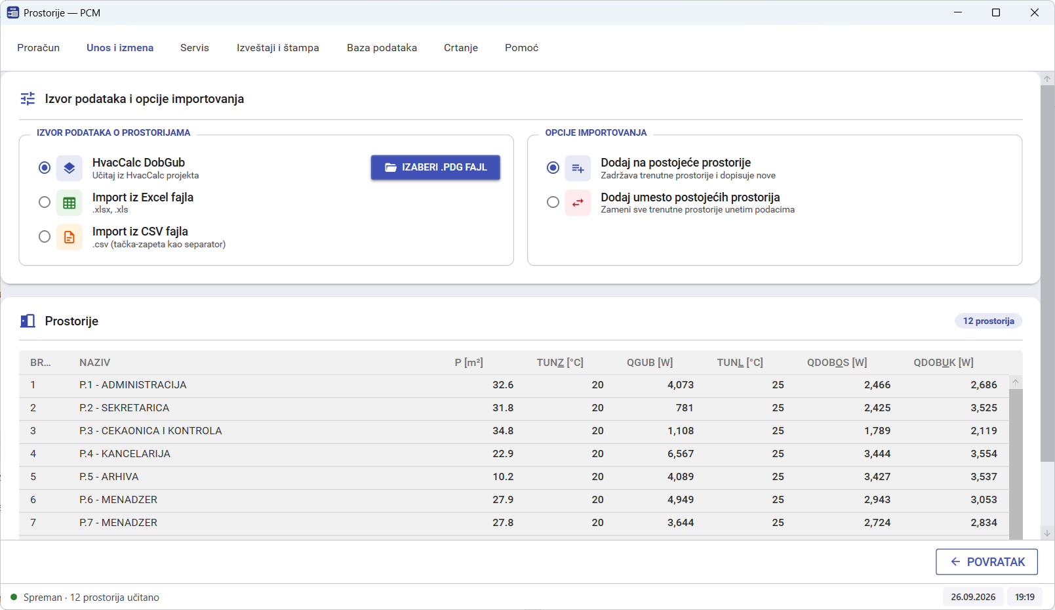
Task: Click the P [m²] column header
Action: click(x=469, y=363)
